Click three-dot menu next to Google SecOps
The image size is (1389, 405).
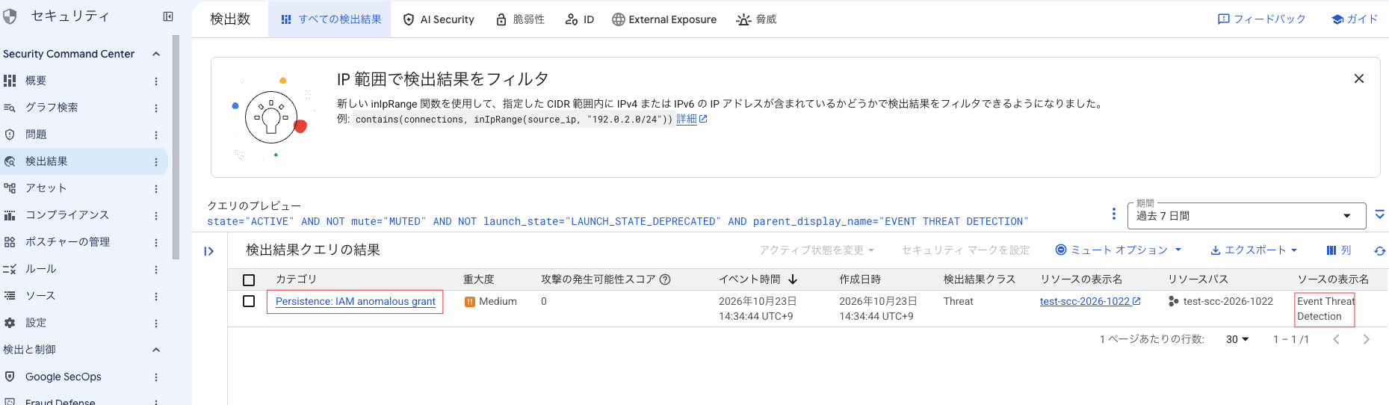point(156,377)
